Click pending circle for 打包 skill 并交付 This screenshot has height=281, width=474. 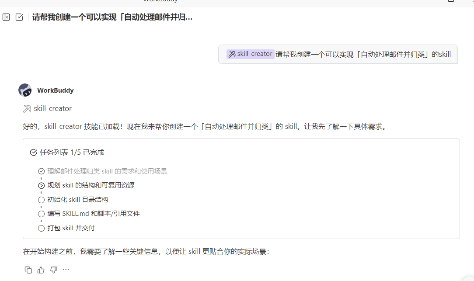point(42,228)
